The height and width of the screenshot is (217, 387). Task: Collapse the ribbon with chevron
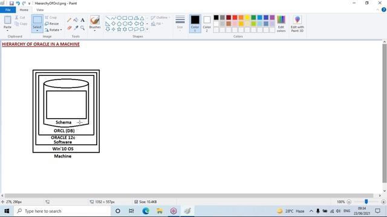coord(377,10)
